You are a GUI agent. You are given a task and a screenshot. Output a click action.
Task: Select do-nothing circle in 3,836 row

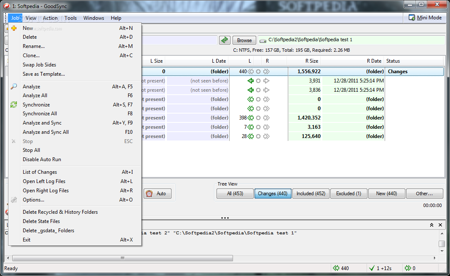click(x=258, y=90)
